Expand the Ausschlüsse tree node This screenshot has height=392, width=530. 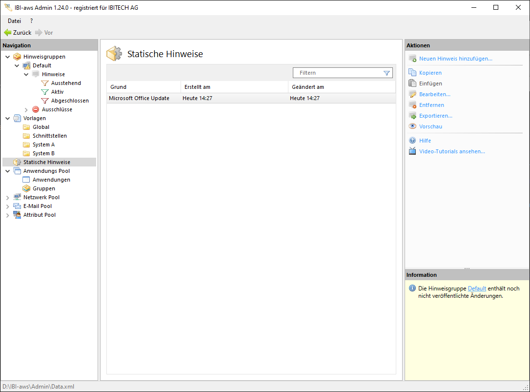pos(26,109)
